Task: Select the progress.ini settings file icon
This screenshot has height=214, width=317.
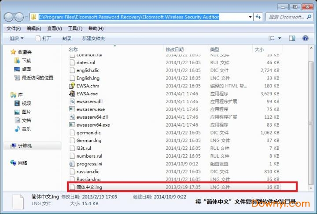Action: click(73, 164)
